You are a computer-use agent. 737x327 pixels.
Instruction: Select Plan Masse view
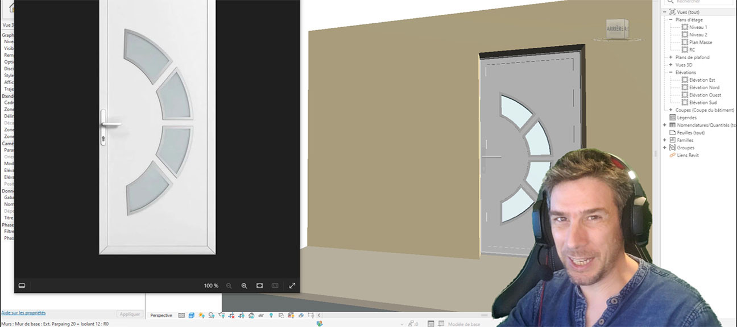(x=700, y=42)
